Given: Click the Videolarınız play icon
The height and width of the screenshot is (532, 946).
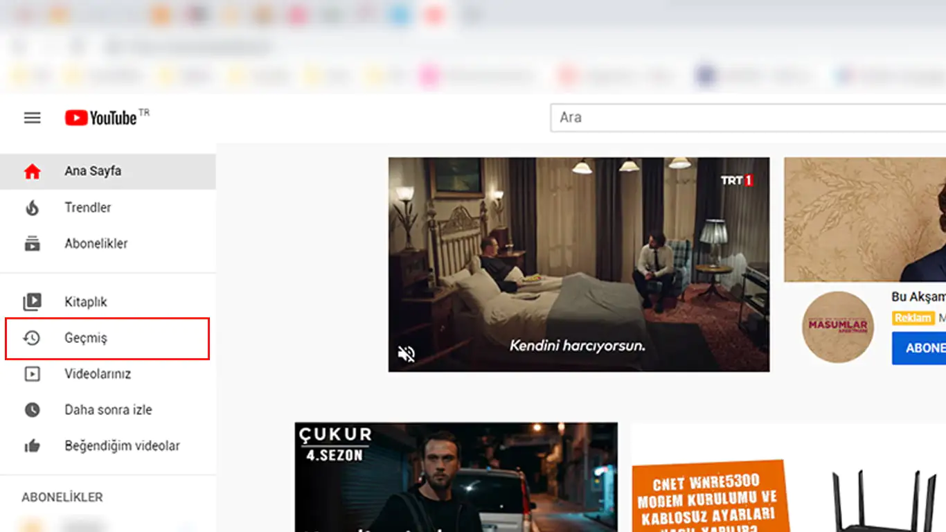Looking at the screenshot, I should click(x=33, y=374).
